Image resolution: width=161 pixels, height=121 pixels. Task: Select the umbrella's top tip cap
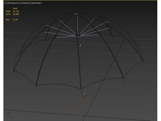click(x=76, y=14)
